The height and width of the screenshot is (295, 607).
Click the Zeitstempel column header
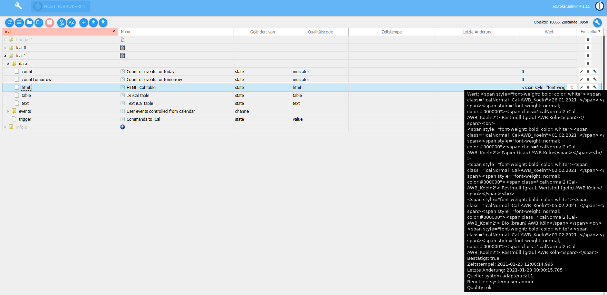(x=392, y=32)
